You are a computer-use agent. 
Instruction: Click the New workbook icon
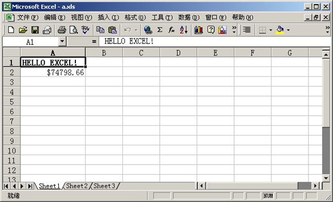tap(11, 30)
